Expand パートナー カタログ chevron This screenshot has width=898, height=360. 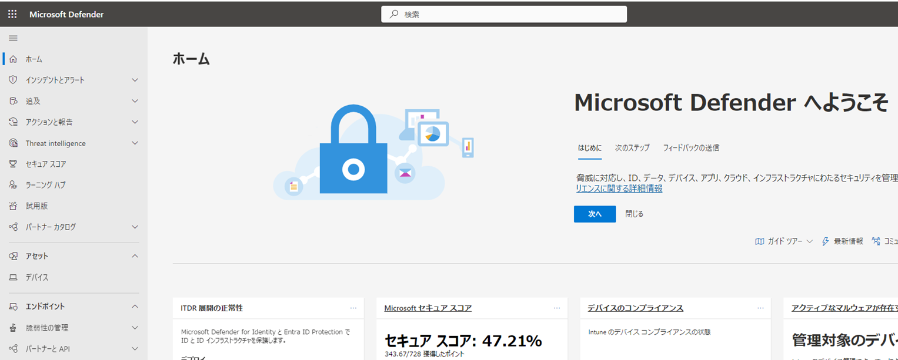tap(135, 227)
